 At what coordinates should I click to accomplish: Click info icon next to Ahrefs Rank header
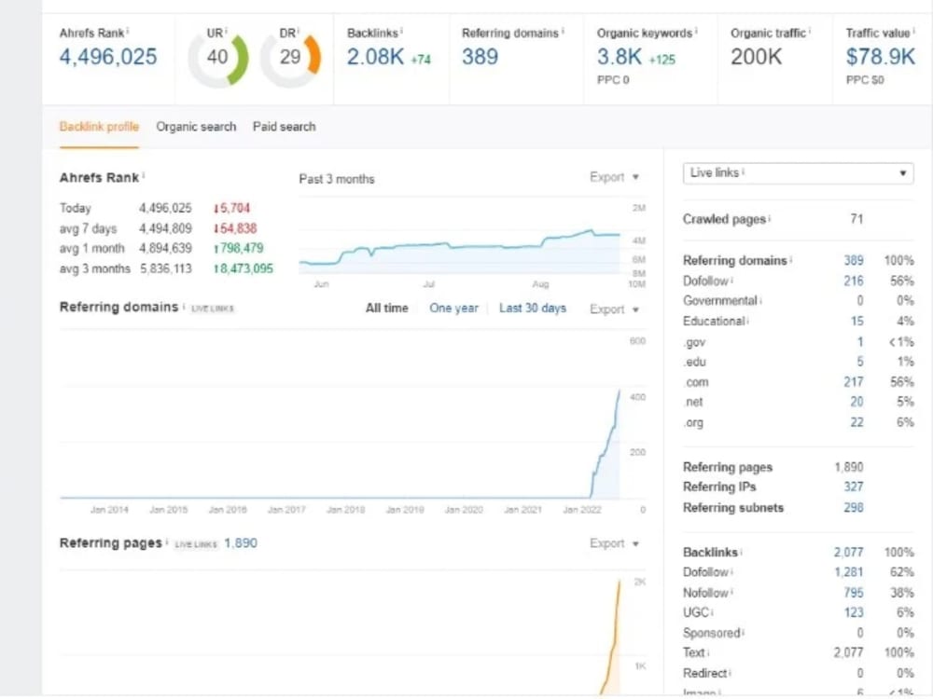[x=127, y=31]
